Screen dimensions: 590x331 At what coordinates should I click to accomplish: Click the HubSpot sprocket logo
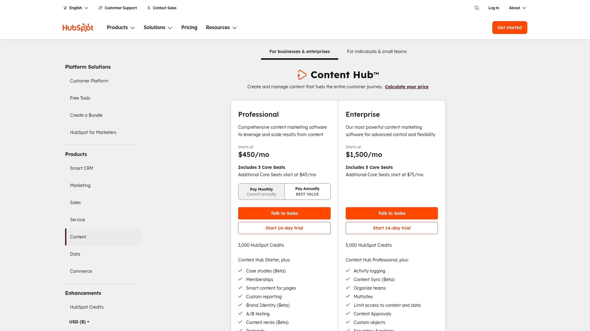tap(78, 27)
